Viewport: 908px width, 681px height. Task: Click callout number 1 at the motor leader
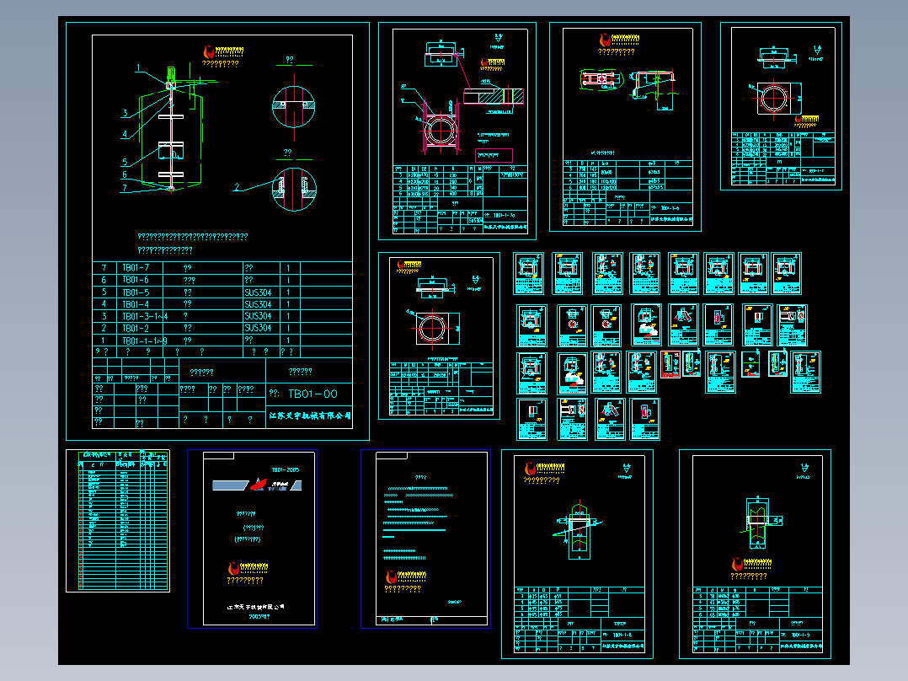coord(138,68)
